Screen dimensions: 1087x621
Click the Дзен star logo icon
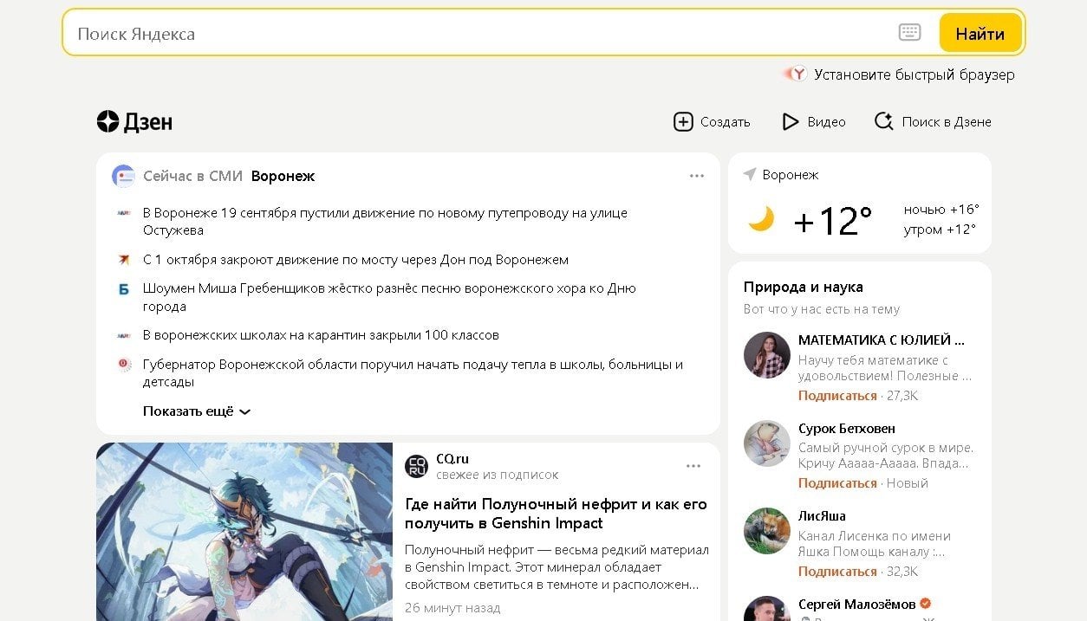(x=107, y=122)
